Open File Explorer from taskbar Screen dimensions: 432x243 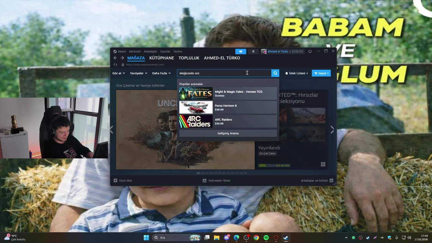click(x=217, y=238)
